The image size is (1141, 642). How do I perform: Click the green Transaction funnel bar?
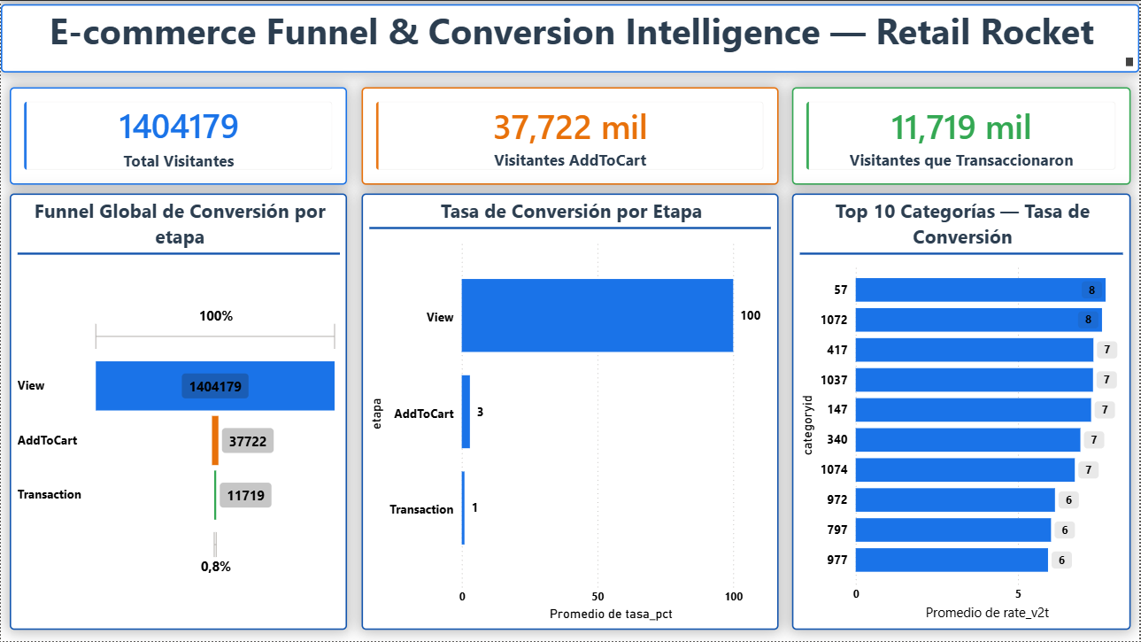[x=215, y=495]
